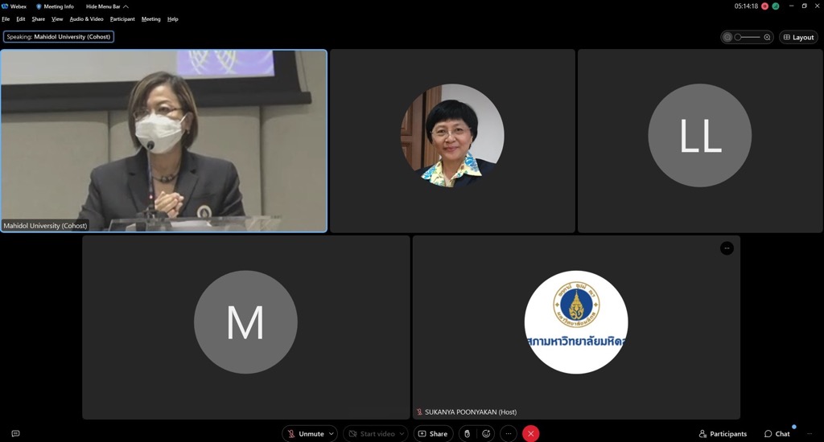The height and width of the screenshot is (442, 824).
Task: Open the Participant menu
Action: (122, 19)
